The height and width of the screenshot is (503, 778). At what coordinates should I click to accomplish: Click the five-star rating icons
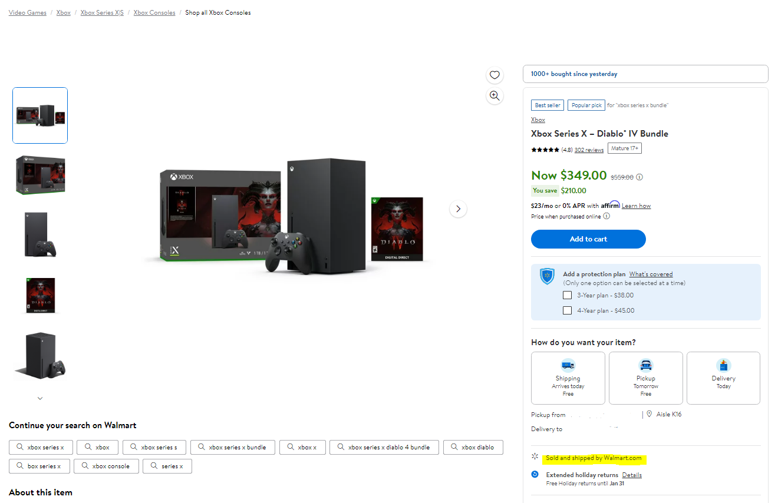(545, 150)
